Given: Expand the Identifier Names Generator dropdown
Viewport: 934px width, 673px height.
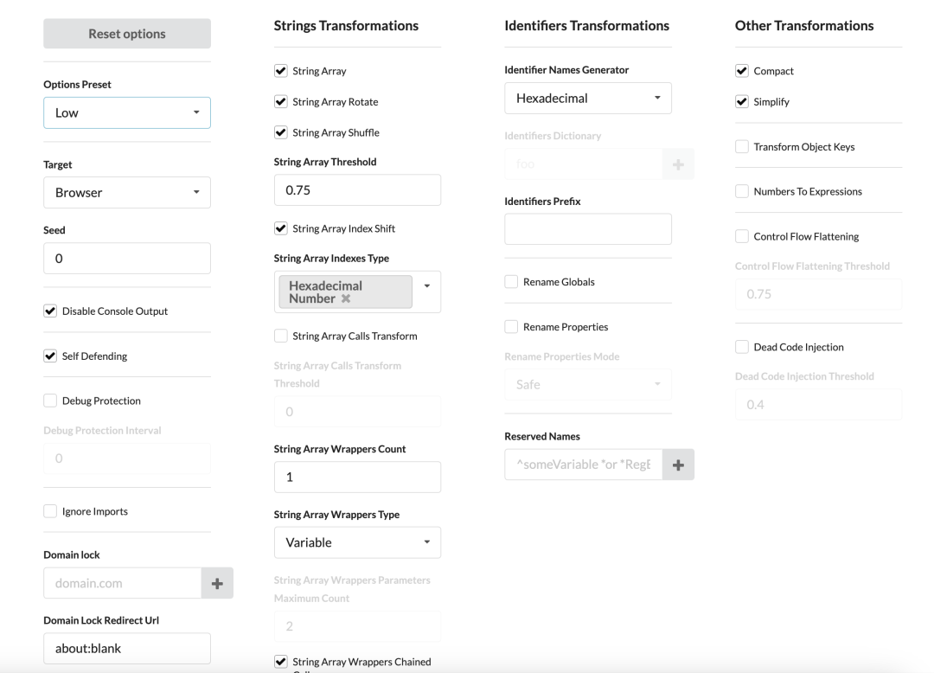Looking at the screenshot, I should click(588, 98).
